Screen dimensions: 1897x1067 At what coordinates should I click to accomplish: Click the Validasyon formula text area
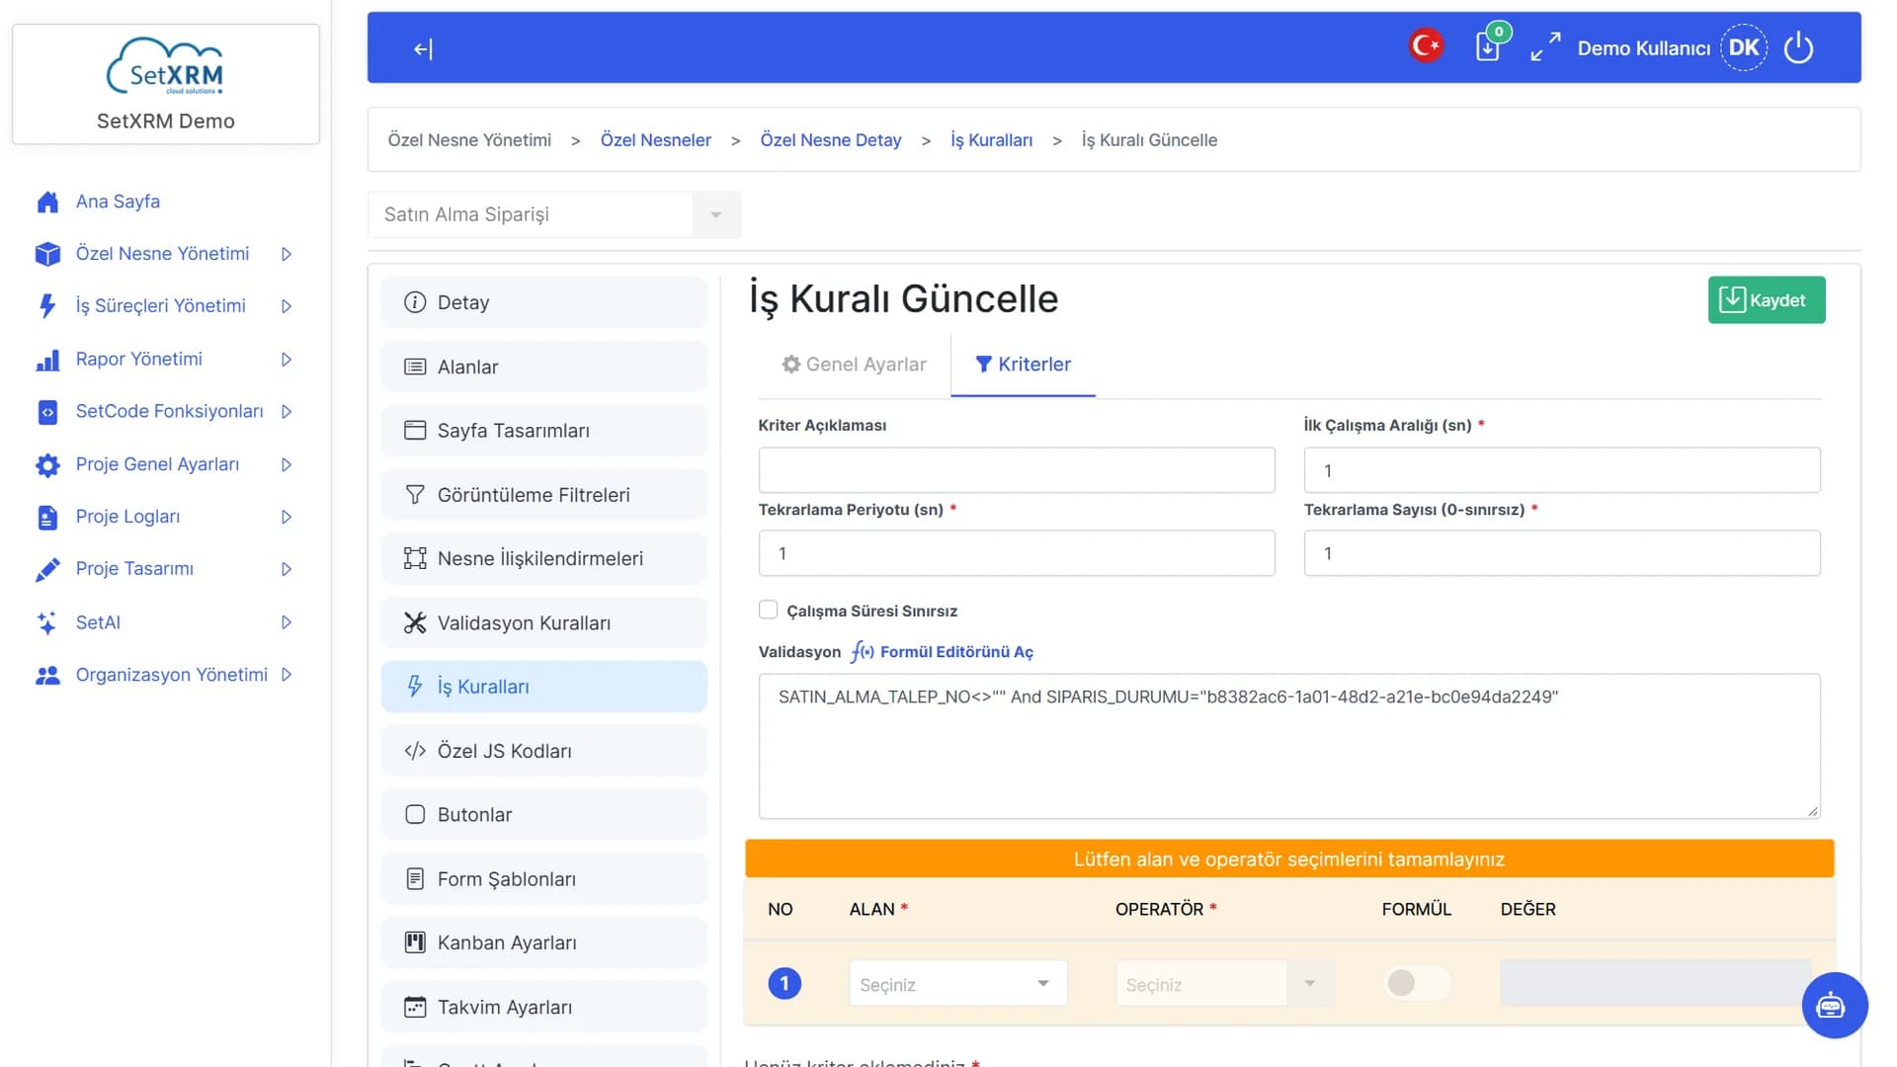point(1288,746)
